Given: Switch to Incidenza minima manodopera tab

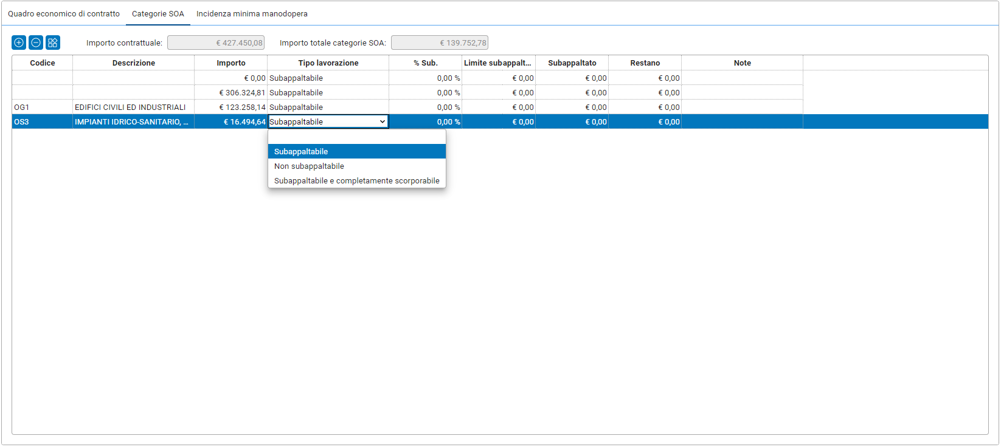Looking at the screenshot, I should click(252, 13).
